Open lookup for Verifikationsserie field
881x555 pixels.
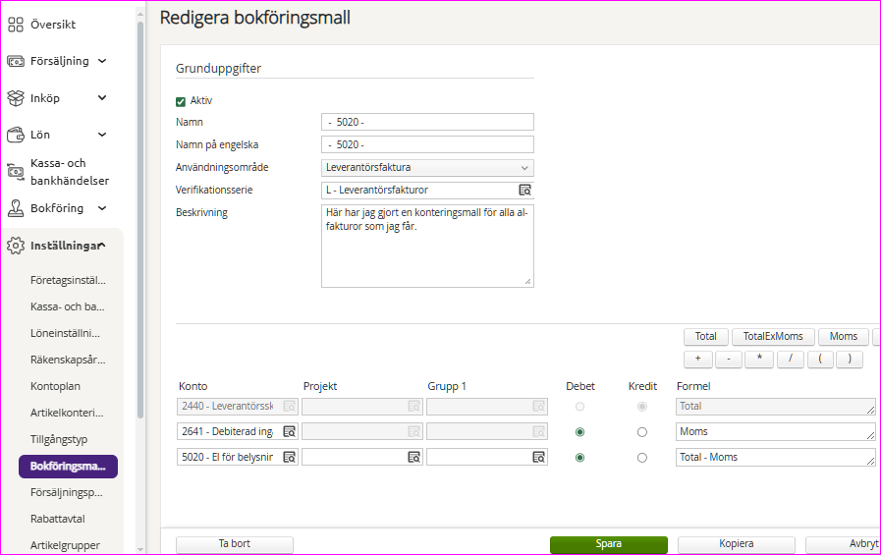click(524, 191)
